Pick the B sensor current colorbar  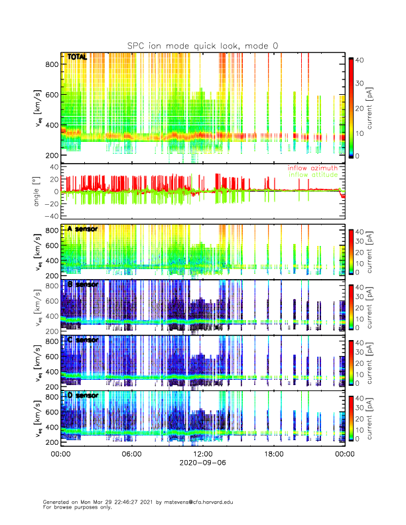click(350, 306)
